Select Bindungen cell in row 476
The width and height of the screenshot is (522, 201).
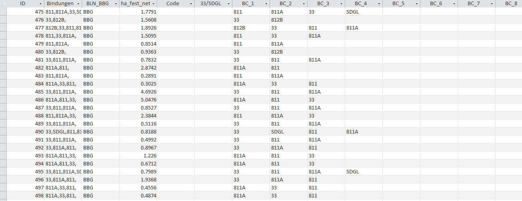[63, 20]
